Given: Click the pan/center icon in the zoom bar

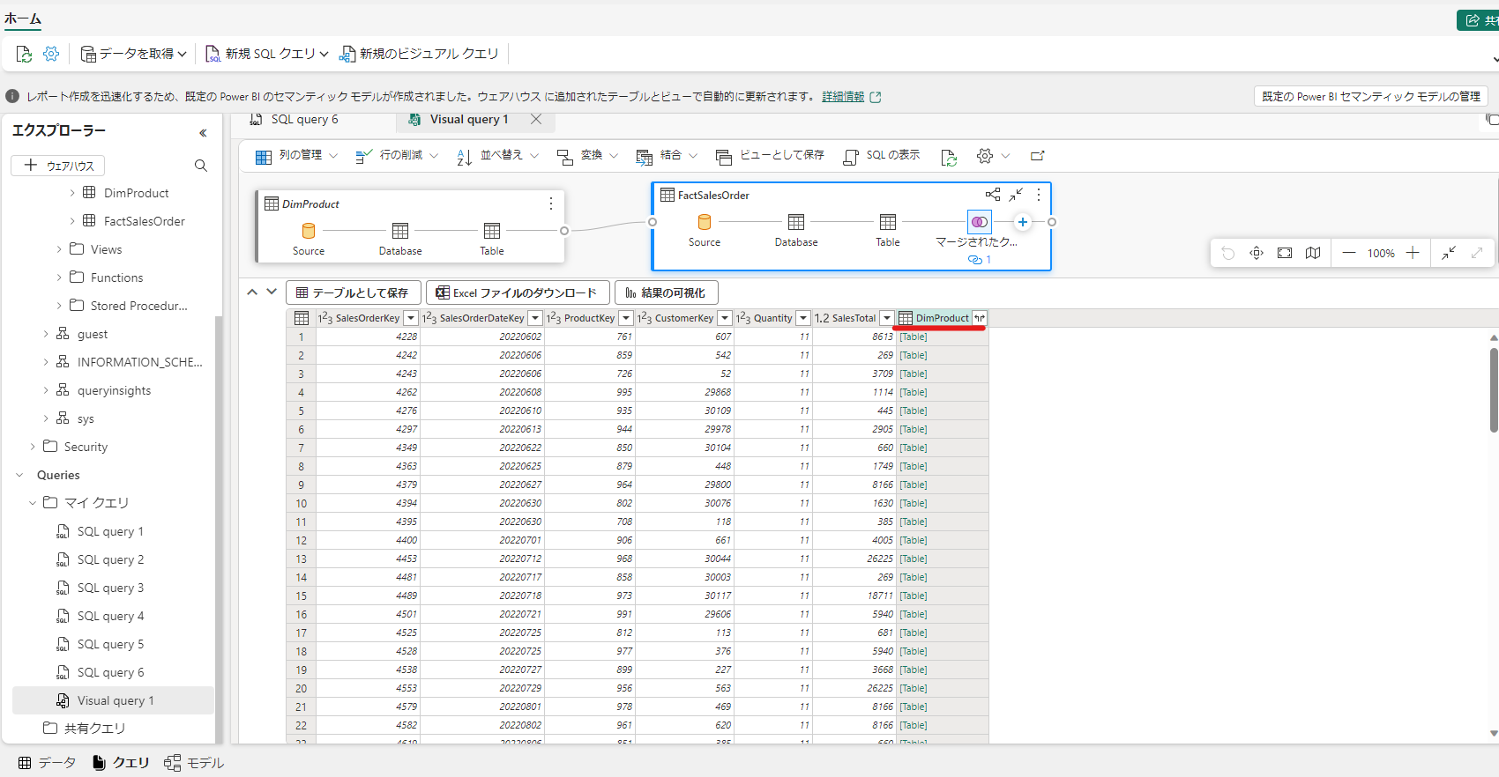Looking at the screenshot, I should pos(1257,253).
